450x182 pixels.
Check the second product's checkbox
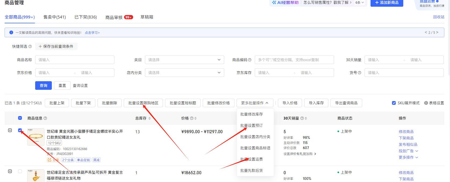point(20,171)
